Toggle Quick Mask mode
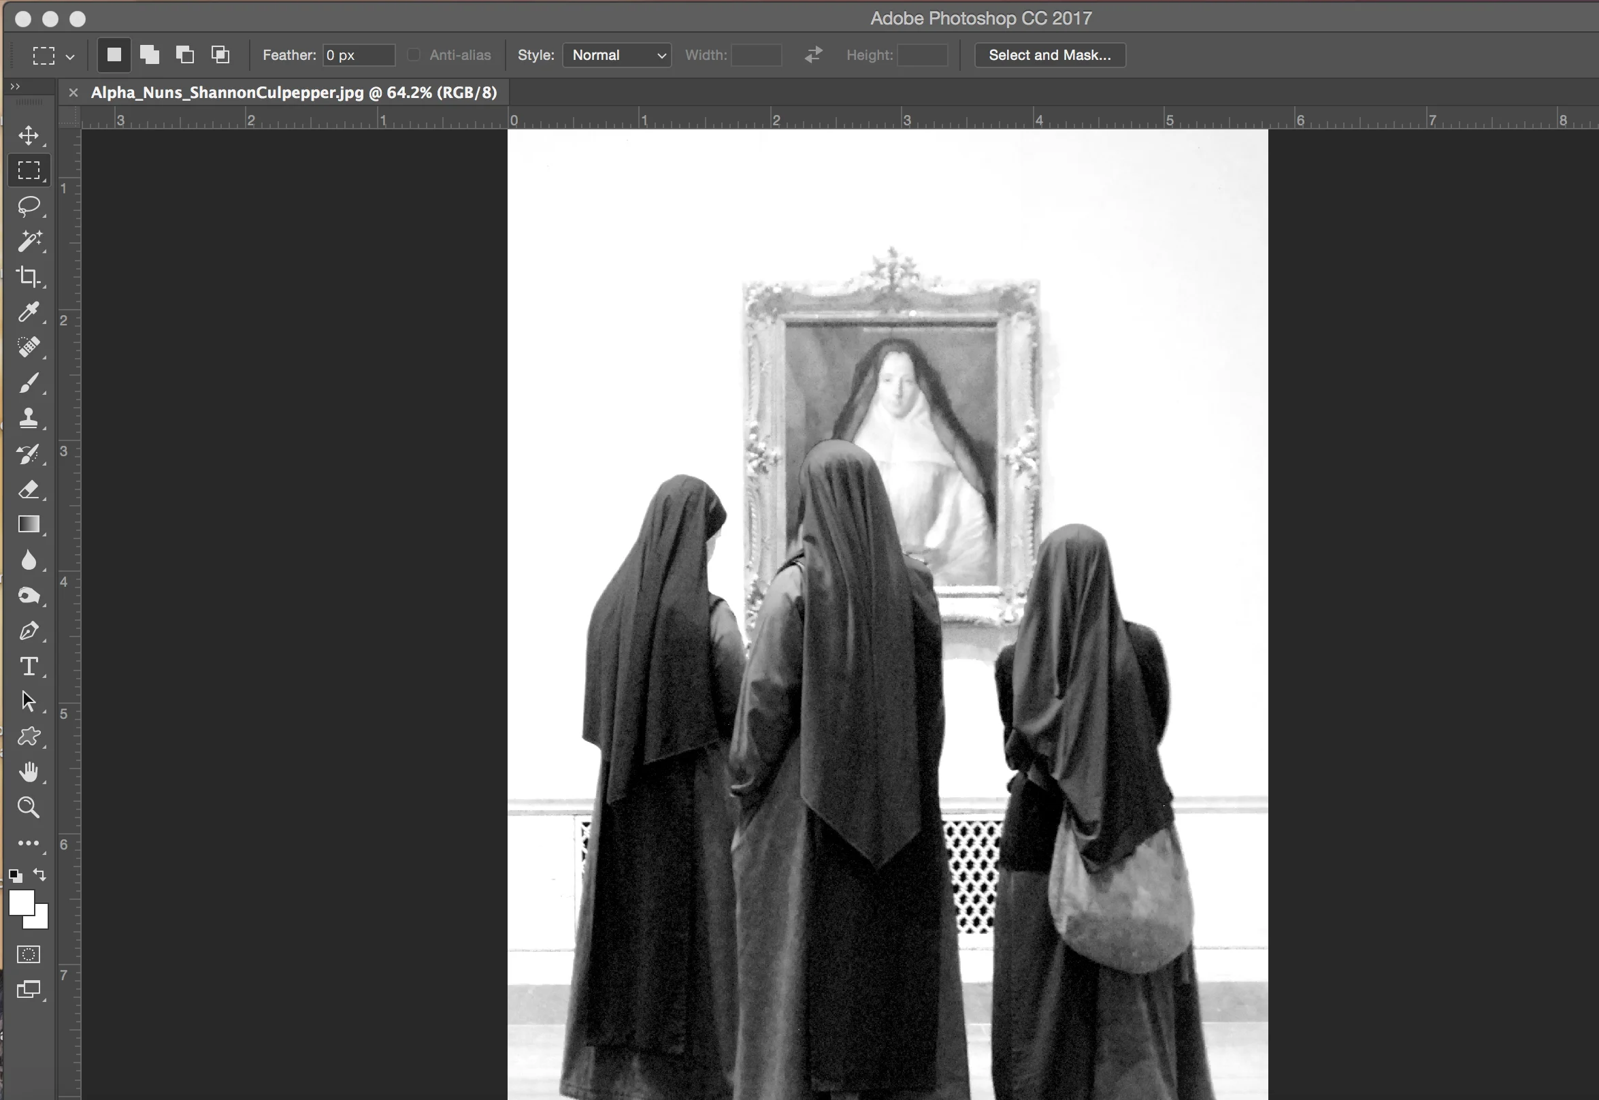The width and height of the screenshot is (1599, 1100). pyautogui.click(x=29, y=954)
